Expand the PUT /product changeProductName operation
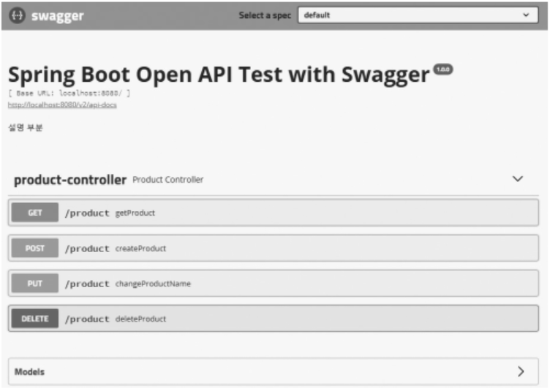 coord(274,284)
